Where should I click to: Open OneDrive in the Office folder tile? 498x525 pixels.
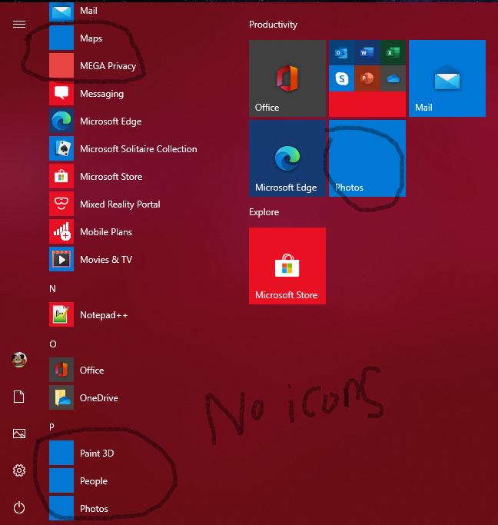(393, 78)
